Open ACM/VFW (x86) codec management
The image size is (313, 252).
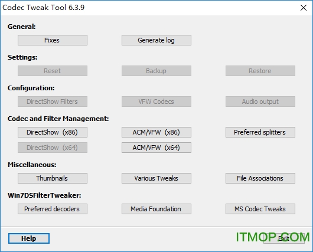[156, 132]
